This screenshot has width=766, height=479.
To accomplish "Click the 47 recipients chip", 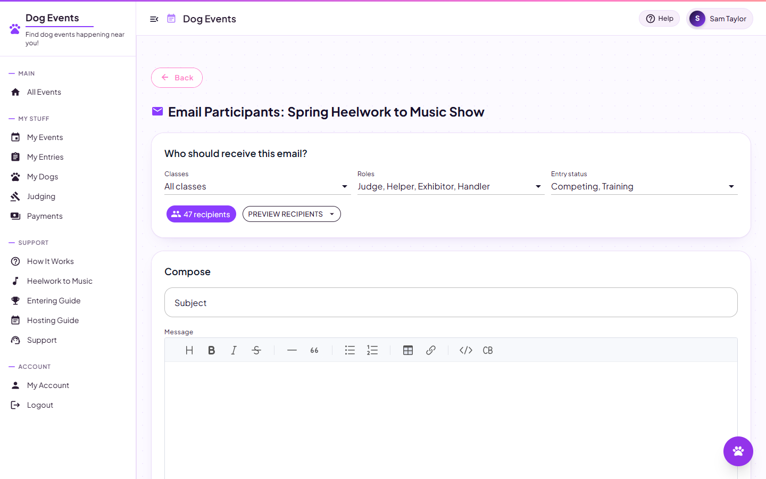I will coord(201,214).
